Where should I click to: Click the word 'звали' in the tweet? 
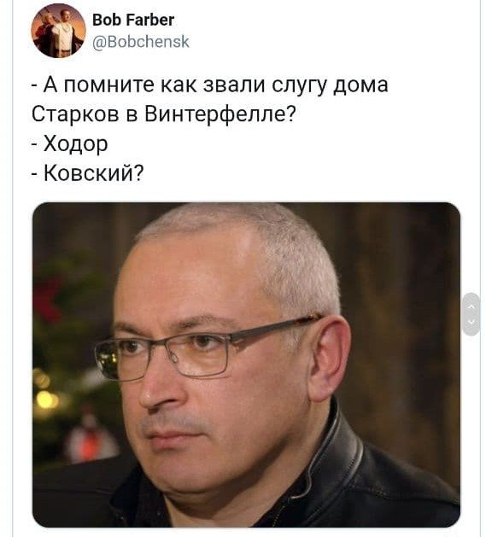pyautogui.click(x=234, y=85)
